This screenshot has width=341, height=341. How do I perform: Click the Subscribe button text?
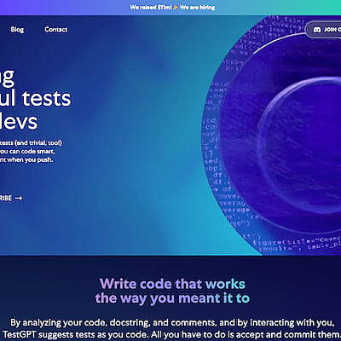coord(6,198)
